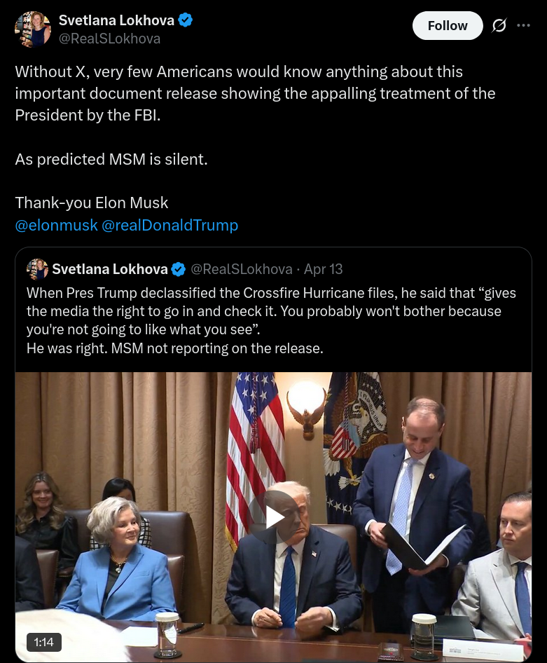Image resolution: width=547 pixels, height=663 pixels.
Task: Play the embedded video
Action: point(273,517)
